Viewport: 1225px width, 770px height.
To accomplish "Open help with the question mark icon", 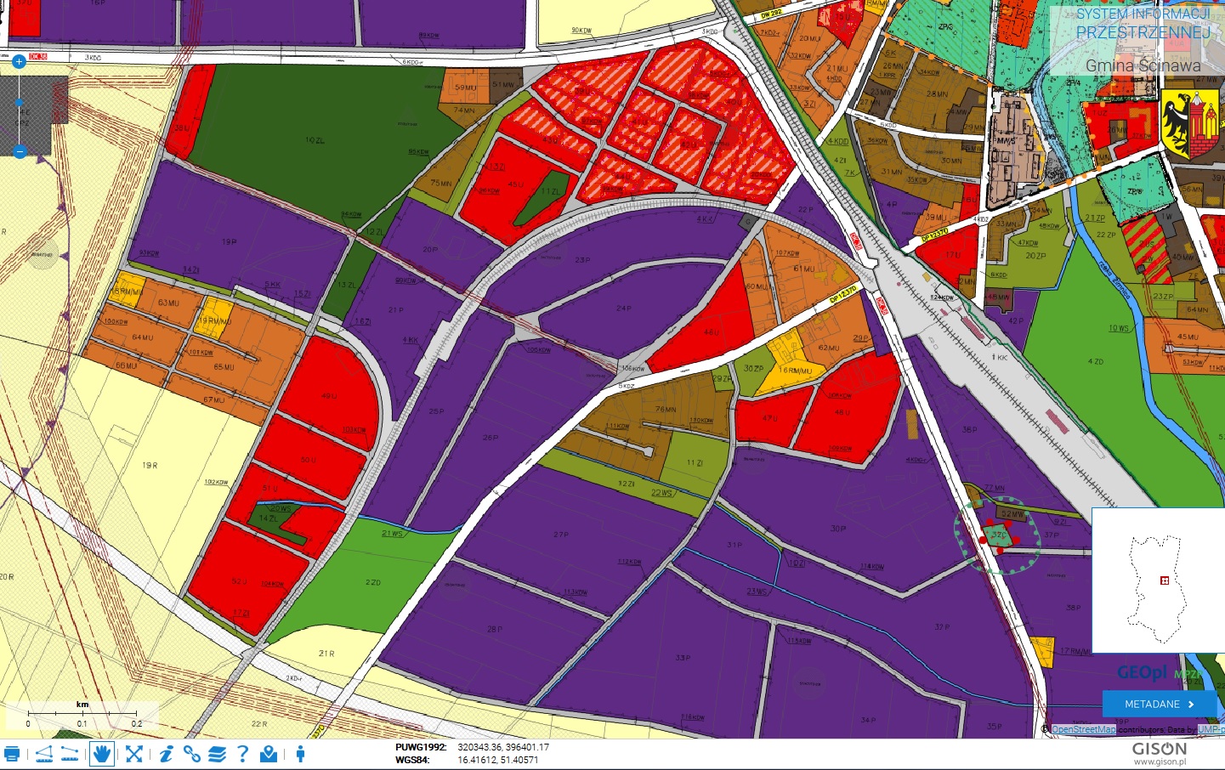I will point(243,754).
